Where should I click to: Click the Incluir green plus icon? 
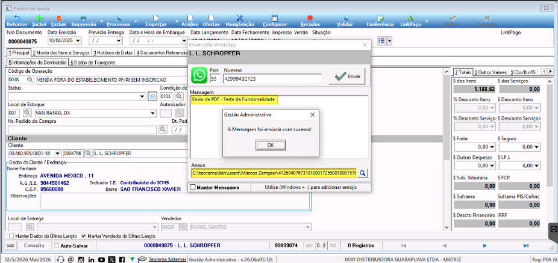point(40,18)
